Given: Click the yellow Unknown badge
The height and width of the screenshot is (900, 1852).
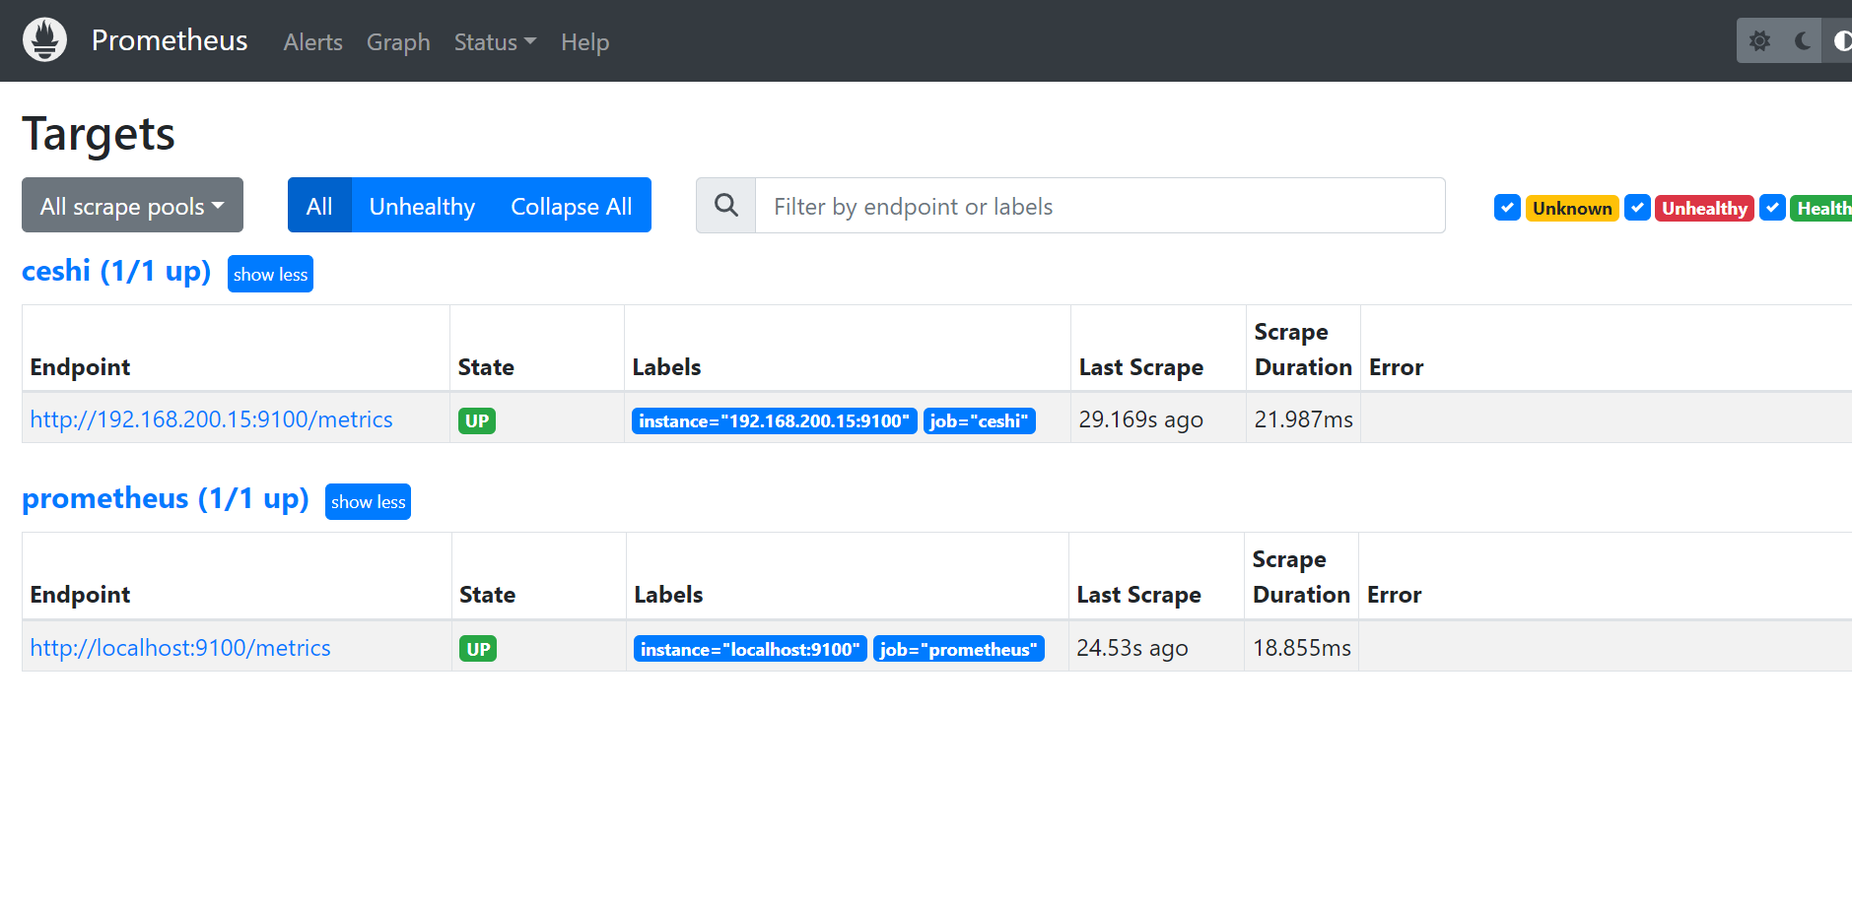Looking at the screenshot, I should (x=1572, y=208).
